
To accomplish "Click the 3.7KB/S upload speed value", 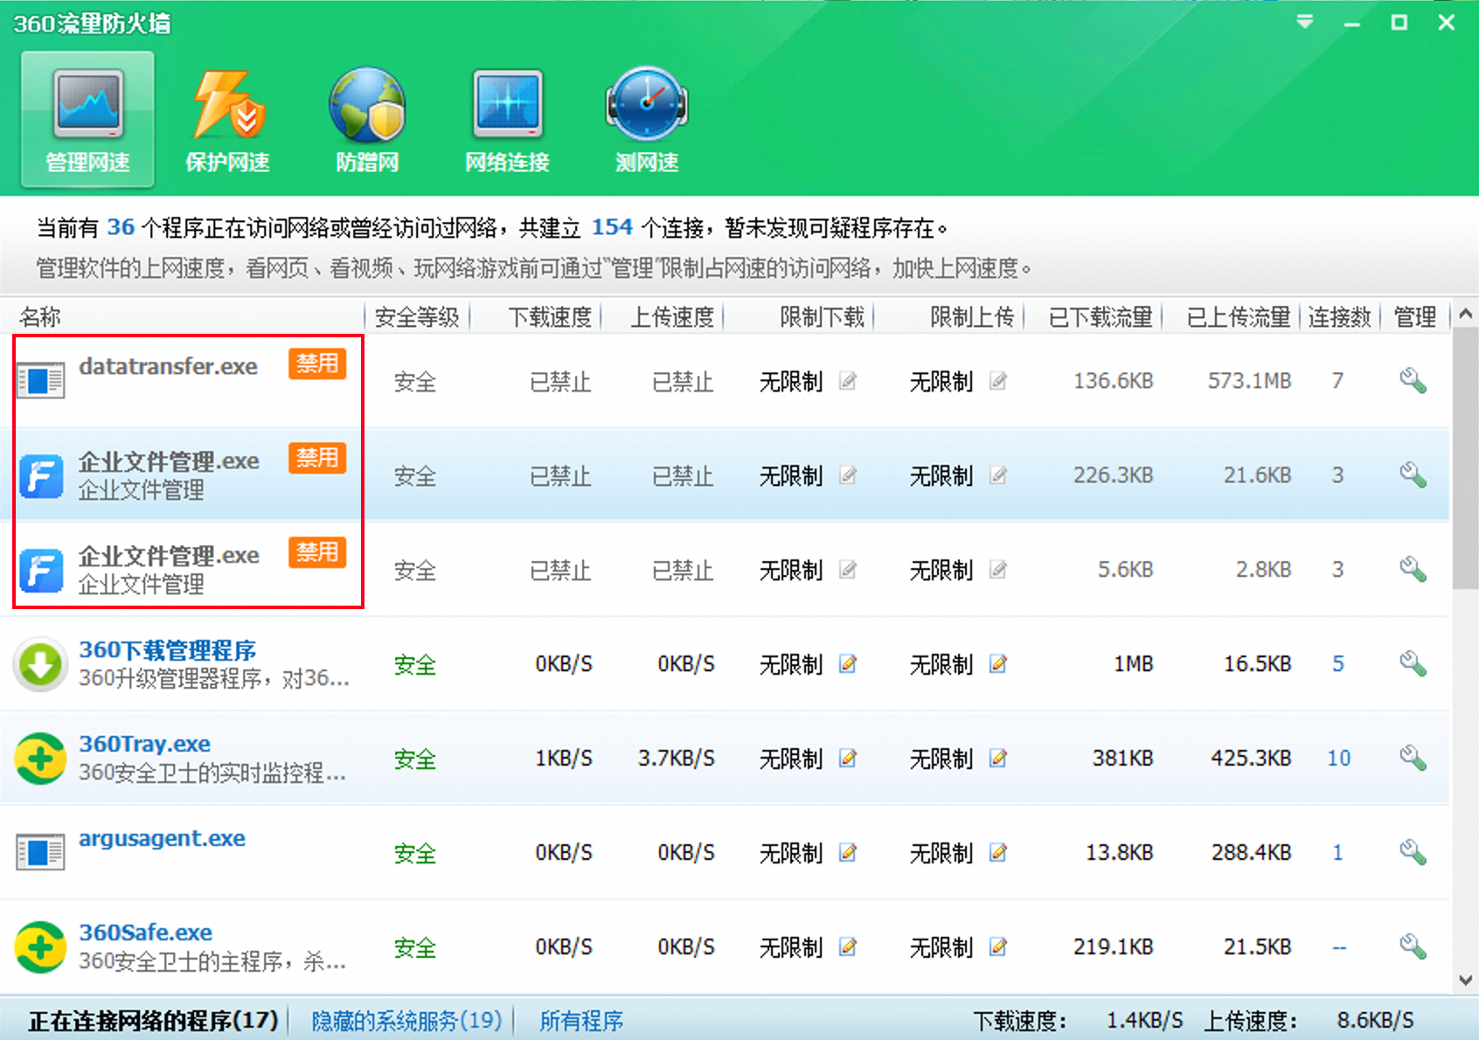I will coord(676,759).
